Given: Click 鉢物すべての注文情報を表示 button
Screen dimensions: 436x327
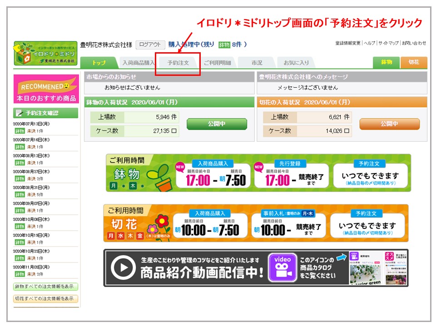Looking at the screenshot, I should click(45, 287).
